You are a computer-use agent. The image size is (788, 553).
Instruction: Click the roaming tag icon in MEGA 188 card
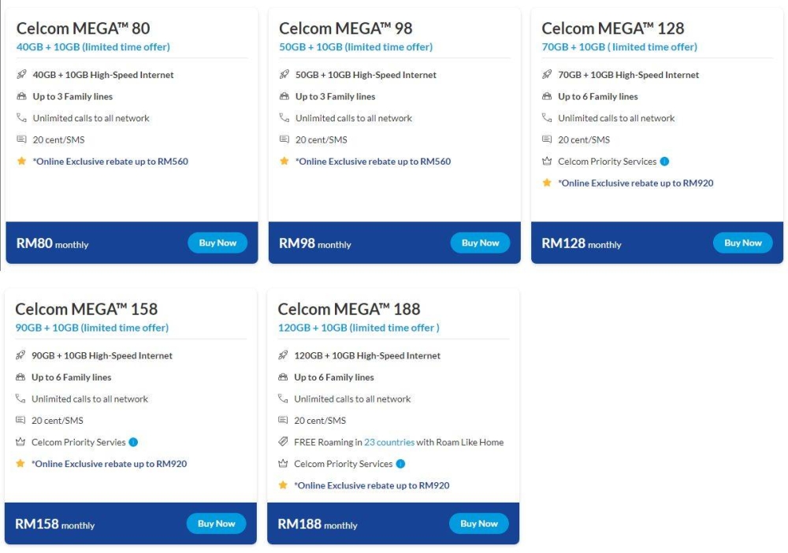(283, 441)
